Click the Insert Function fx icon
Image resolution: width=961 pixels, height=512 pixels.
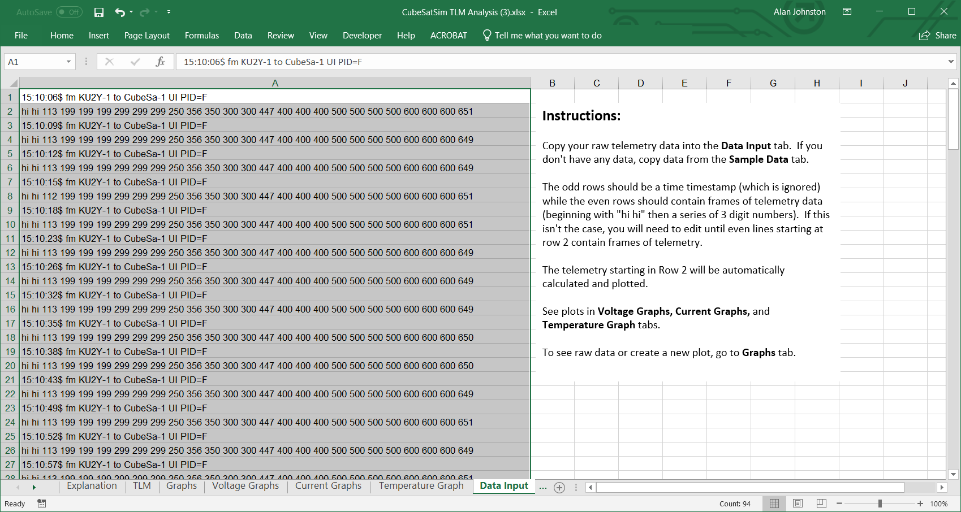pos(160,62)
